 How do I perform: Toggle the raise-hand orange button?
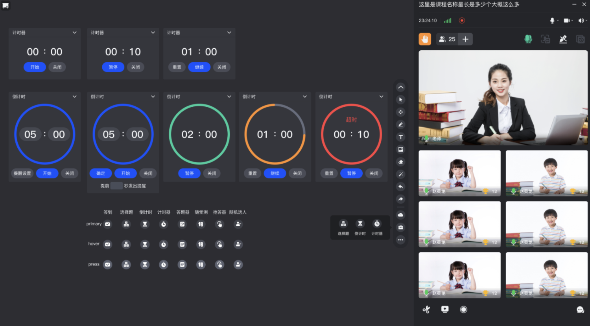click(x=425, y=39)
